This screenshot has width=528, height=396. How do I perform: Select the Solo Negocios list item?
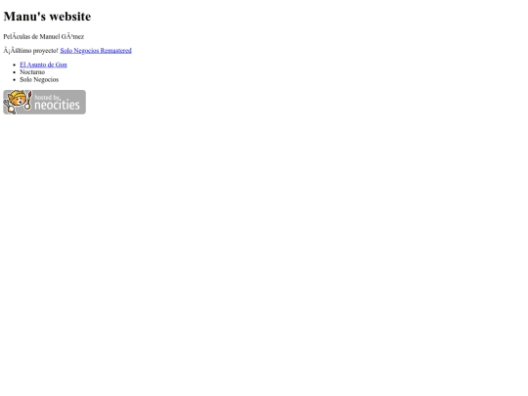(39, 80)
